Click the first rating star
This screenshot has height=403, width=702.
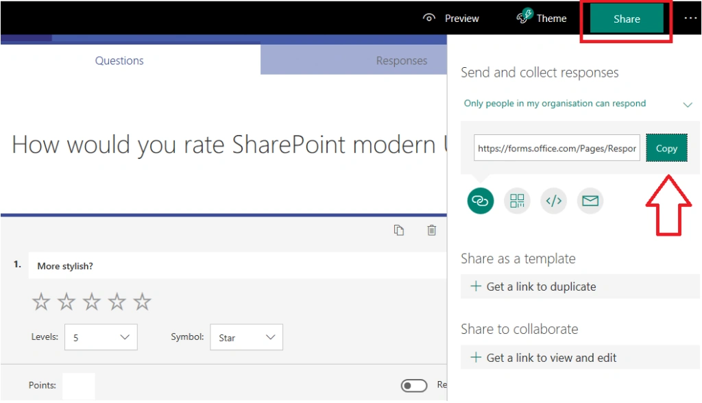(41, 302)
